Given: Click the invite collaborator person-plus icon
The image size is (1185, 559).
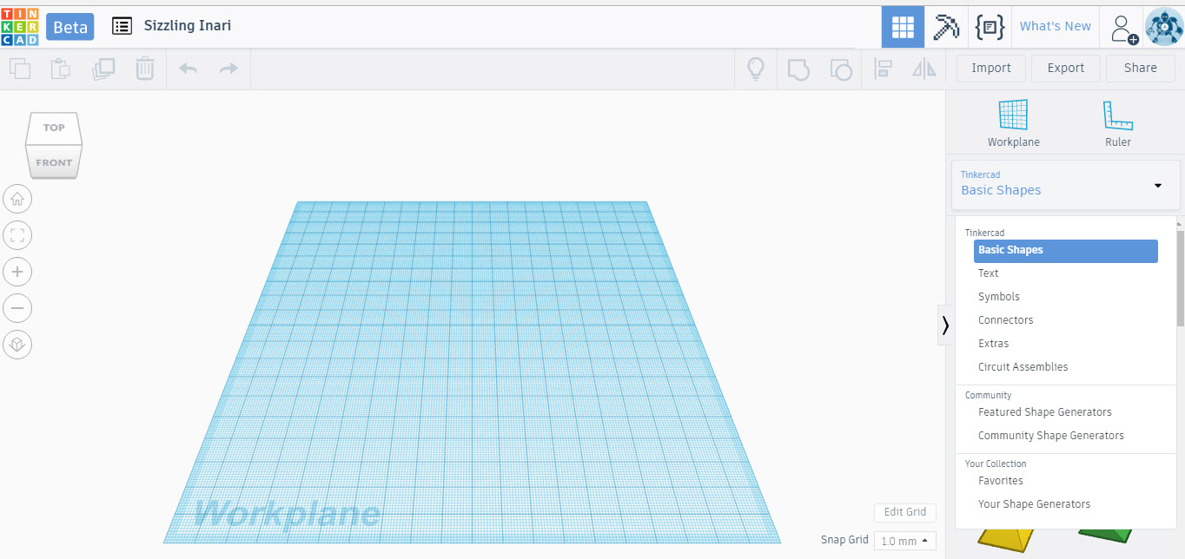Looking at the screenshot, I should 1122,28.
